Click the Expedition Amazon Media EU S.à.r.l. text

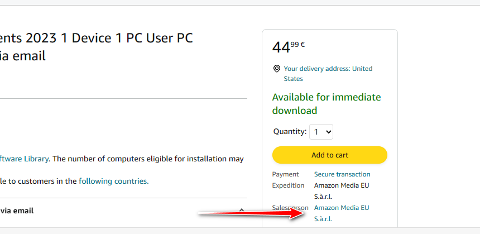[x=342, y=191]
